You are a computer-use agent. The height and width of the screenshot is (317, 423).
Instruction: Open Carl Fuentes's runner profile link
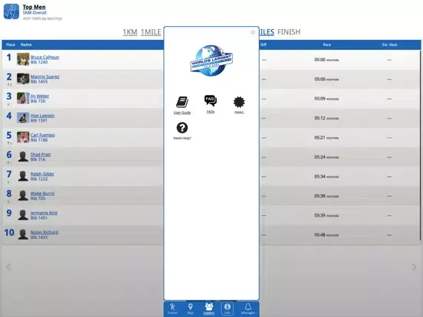click(x=42, y=135)
